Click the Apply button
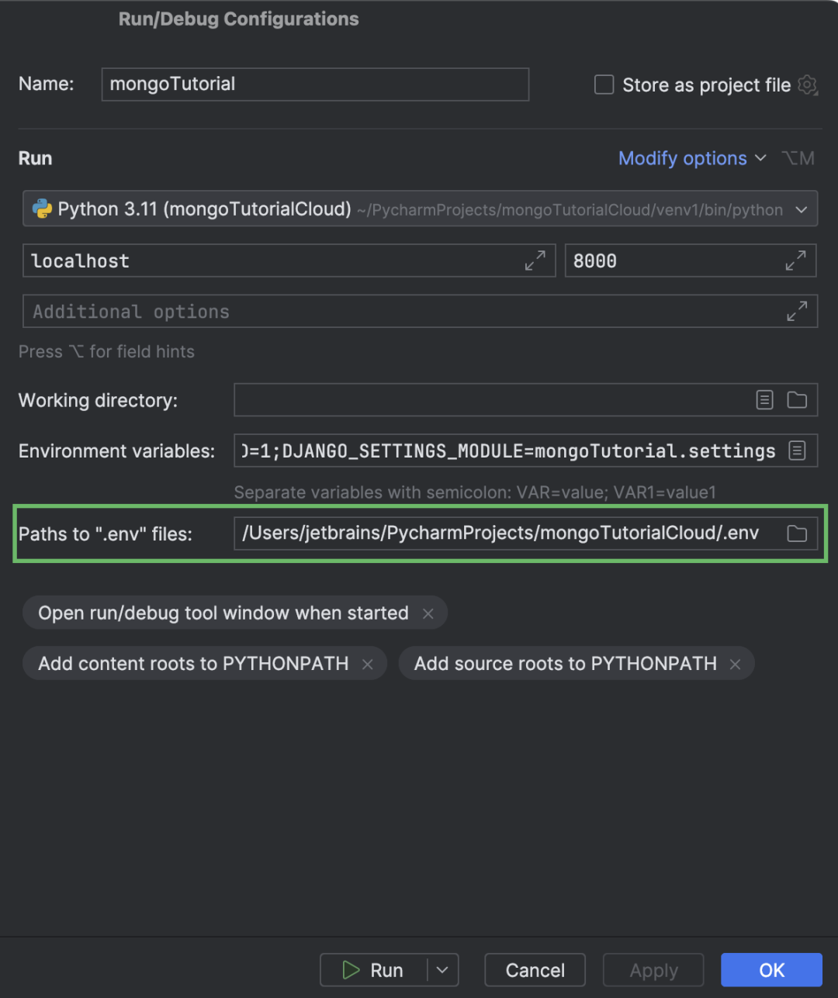This screenshot has width=838, height=998. click(653, 970)
